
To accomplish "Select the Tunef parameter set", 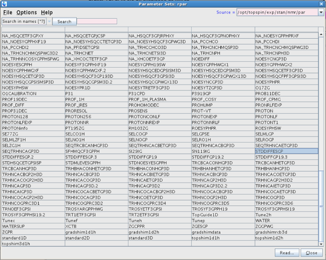I will (96, 220).
